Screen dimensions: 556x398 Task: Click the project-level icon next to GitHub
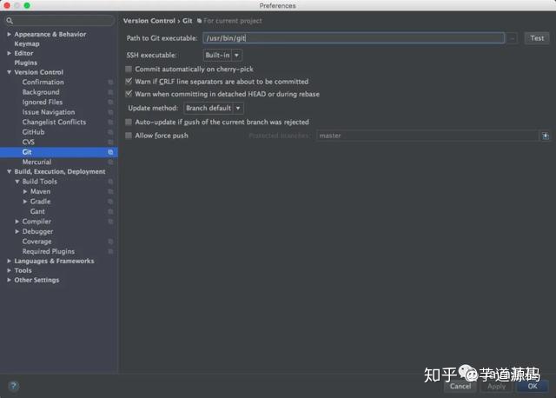[x=110, y=132]
